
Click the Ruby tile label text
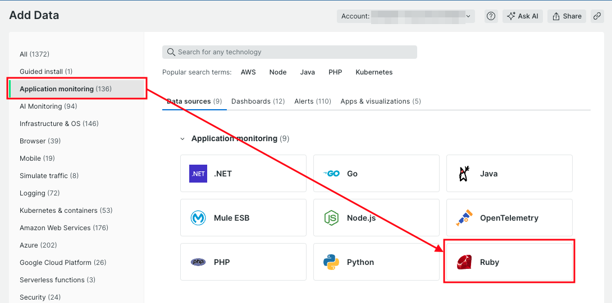[x=490, y=263]
